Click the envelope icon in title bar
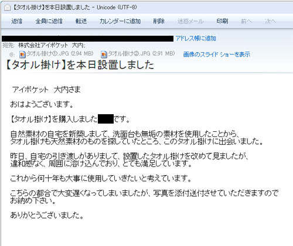Screen dimensions: 293x246 tap(7, 8)
